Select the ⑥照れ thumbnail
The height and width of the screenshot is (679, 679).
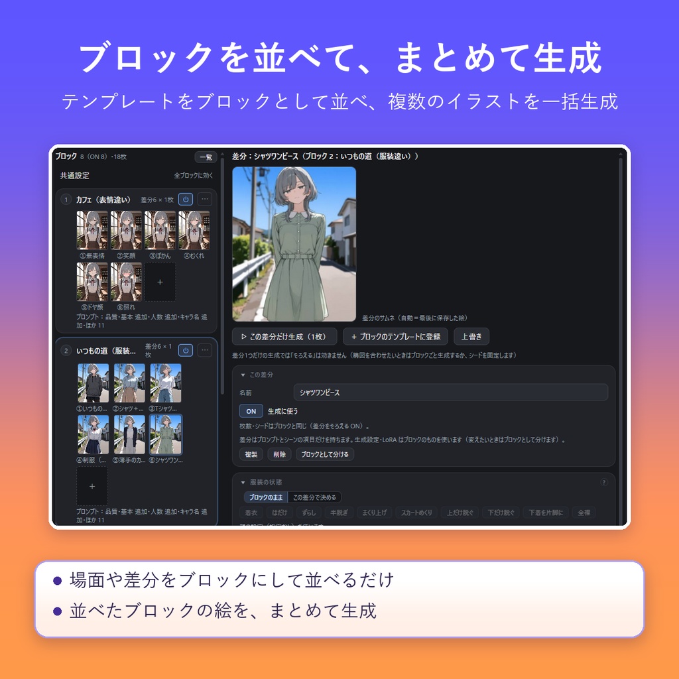click(x=126, y=282)
